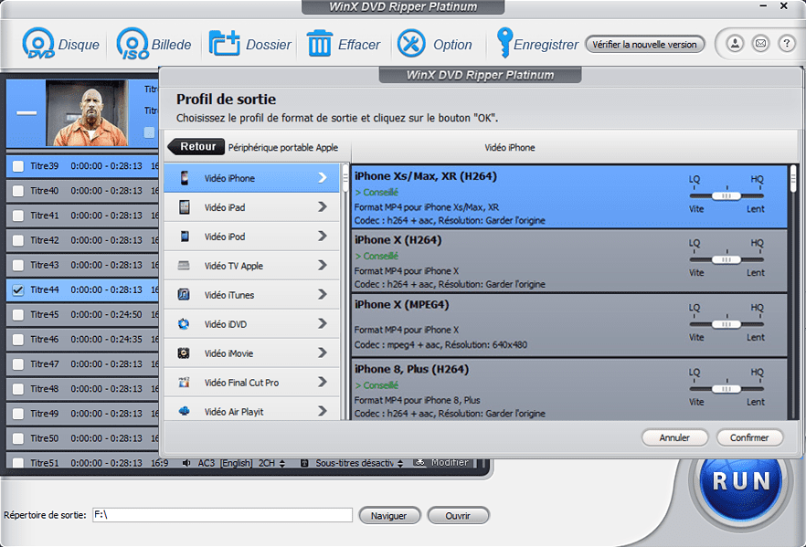Expand Vidéo iMovie chevron arrow
The height and width of the screenshot is (547, 806).
[x=323, y=352]
